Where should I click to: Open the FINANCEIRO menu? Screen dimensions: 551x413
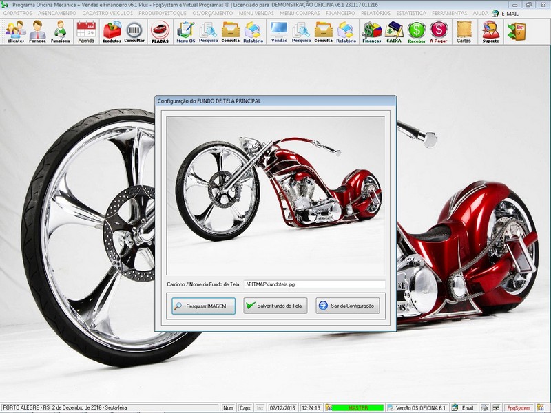coord(340,13)
